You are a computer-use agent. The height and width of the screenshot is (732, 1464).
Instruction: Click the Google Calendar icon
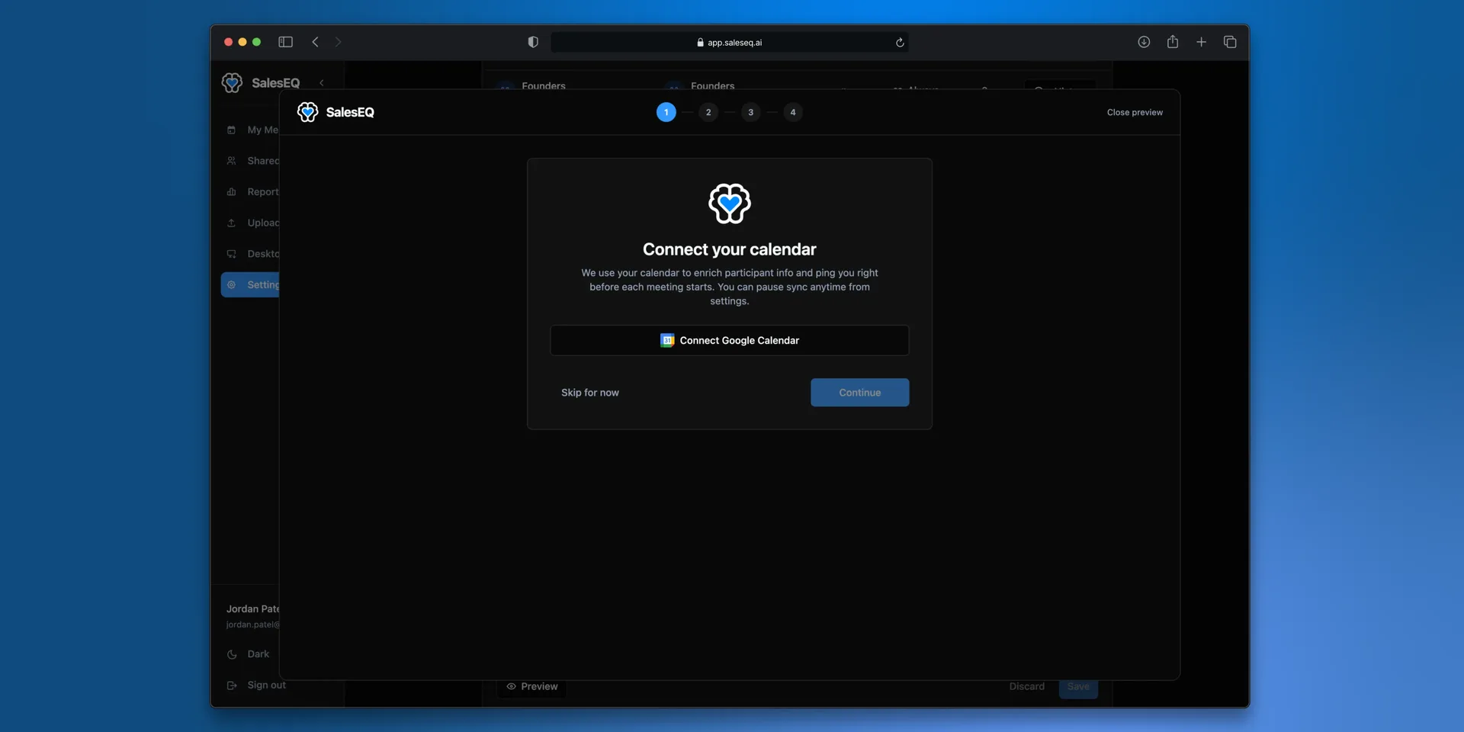tap(667, 340)
